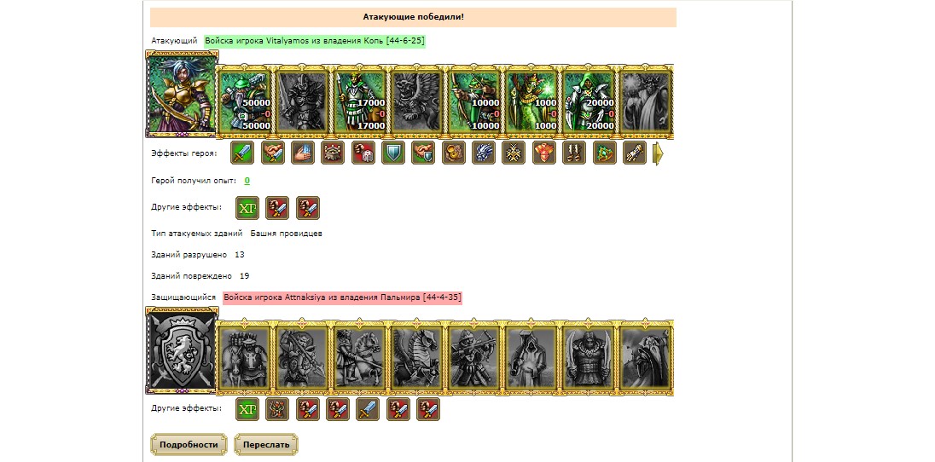The height and width of the screenshot is (462, 935).
Task: Click defender's plain sword effect icon
Action: click(x=368, y=409)
